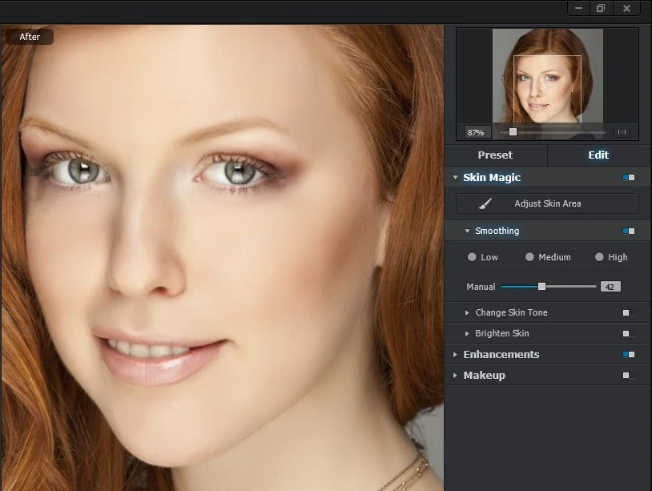The height and width of the screenshot is (491, 652).
Task: Click the 87% zoom percentage field
Action: (x=476, y=131)
